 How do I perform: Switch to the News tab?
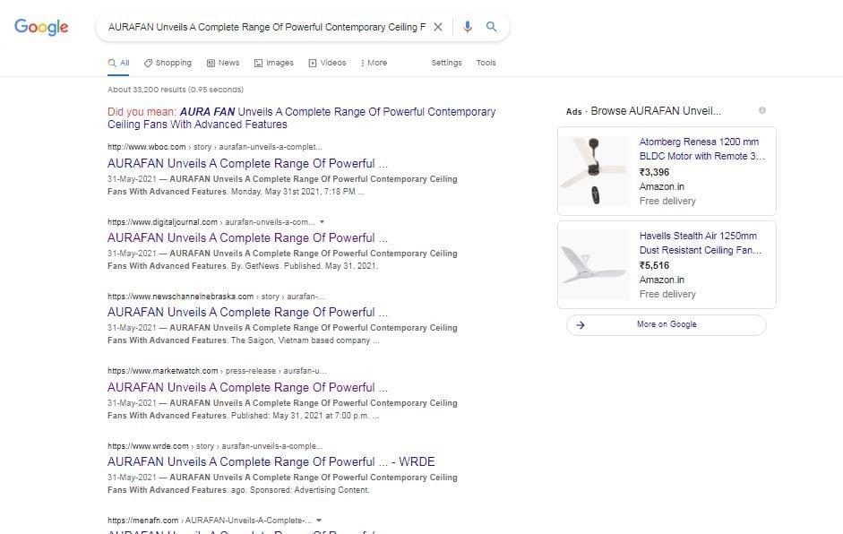pos(222,62)
